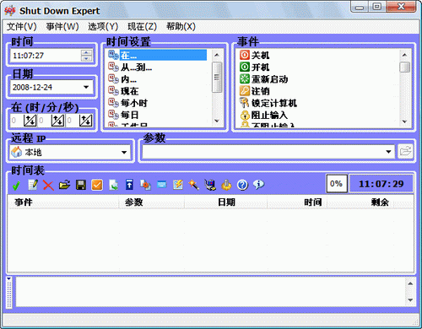Click the red X delete icon
Image resolution: width=422 pixels, height=329 pixels.
pyautogui.click(x=48, y=185)
